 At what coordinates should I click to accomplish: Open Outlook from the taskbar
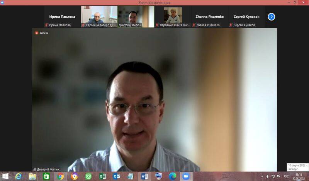click(117, 176)
